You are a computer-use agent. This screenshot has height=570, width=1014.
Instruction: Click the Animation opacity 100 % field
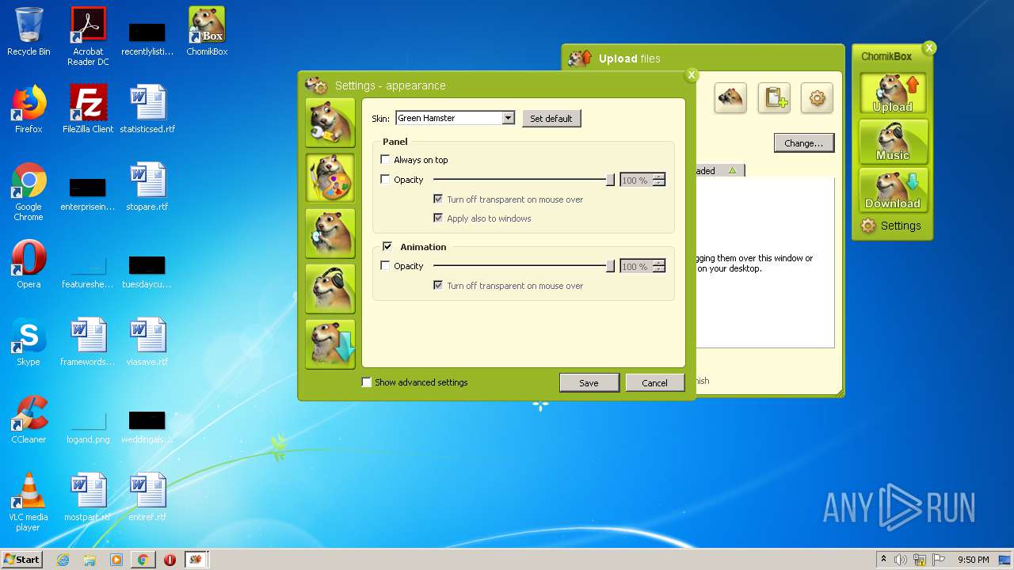click(x=636, y=267)
